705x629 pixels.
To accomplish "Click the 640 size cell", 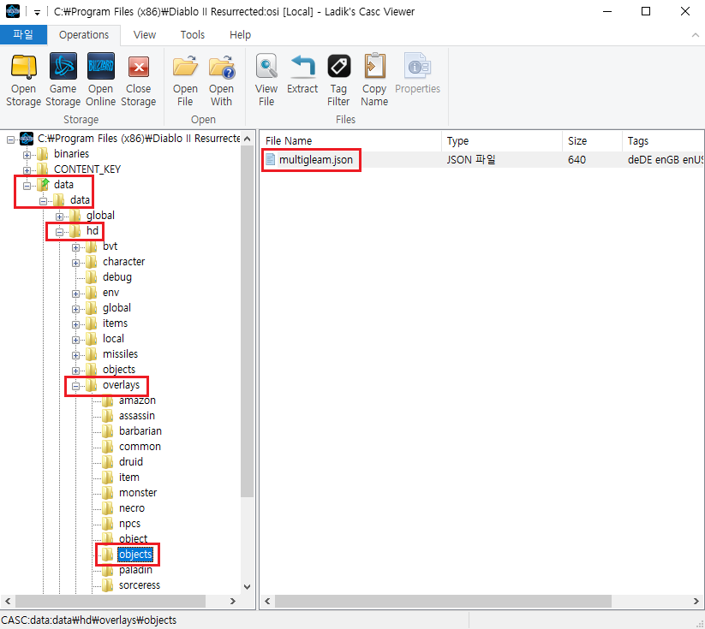I will coord(577,159).
